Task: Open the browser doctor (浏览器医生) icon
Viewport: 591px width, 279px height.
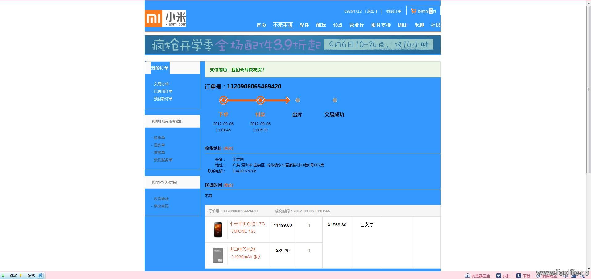Action: click(468, 276)
